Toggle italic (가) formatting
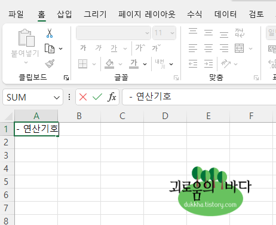This screenshot has height=225, width=276. point(99,48)
